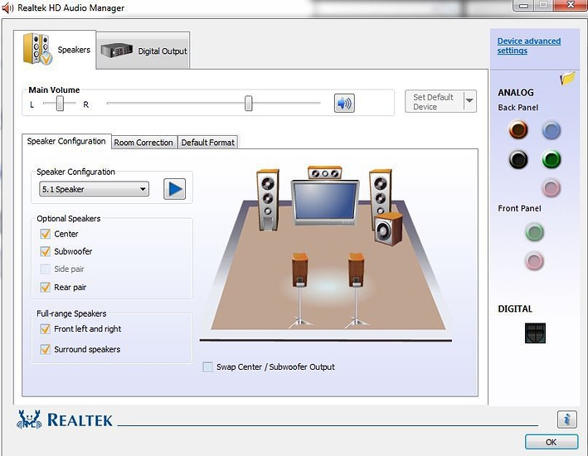This screenshot has height=456, width=588.
Task: Switch to the Digital Output tab
Action: tap(145, 51)
